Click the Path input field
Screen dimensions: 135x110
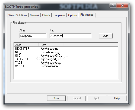pyautogui.click(x=70, y=36)
